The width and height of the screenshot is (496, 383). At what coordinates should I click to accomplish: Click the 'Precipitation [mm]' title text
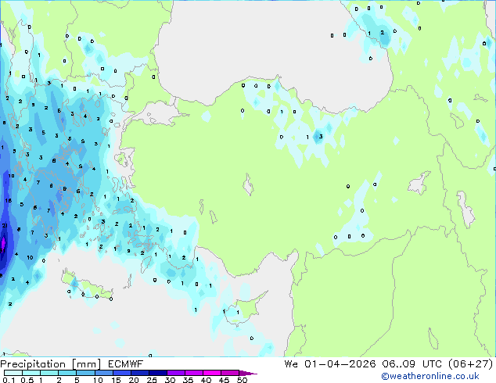pyautogui.click(x=51, y=364)
